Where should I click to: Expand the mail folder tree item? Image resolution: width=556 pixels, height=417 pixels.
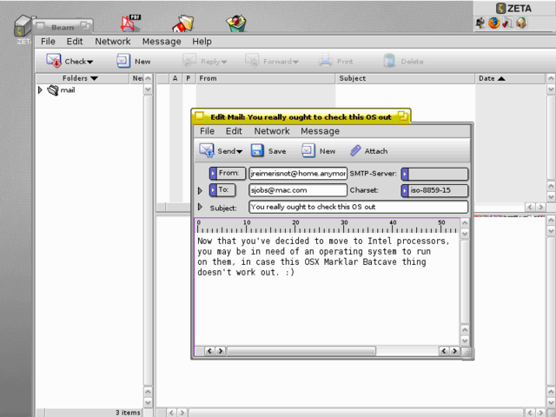point(40,89)
